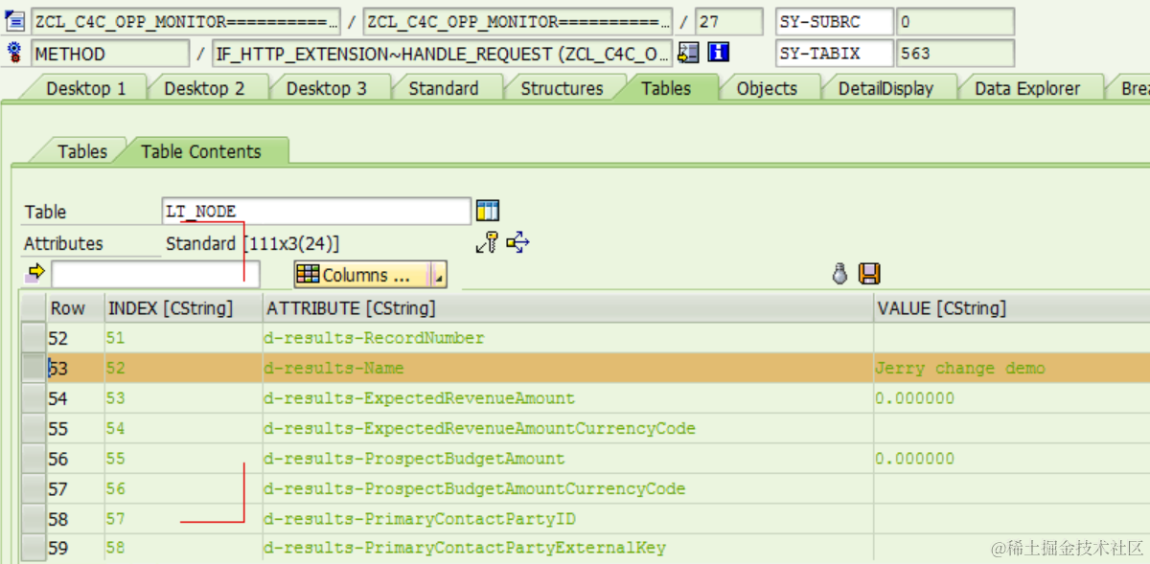Click the d-results-PrimaryContactPartyExternalKey cell
This screenshot has height=564, width=1150.
[x=567, y=549]
